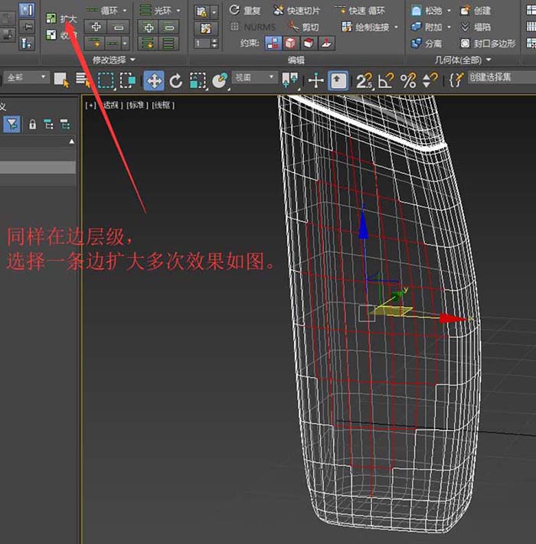Activate the Select and Move tool
Image resolution: width=536 pixels, height=544 pixels.
pyautogui.click(x=154, y=80)
